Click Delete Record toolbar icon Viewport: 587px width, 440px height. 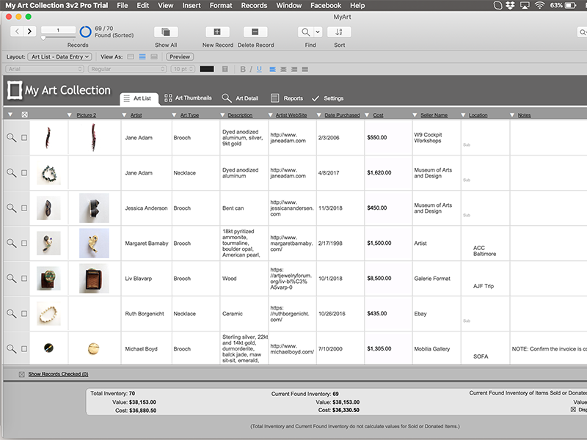255,32
